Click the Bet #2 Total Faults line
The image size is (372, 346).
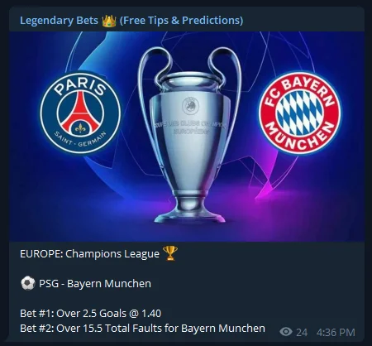coord(142,329)
